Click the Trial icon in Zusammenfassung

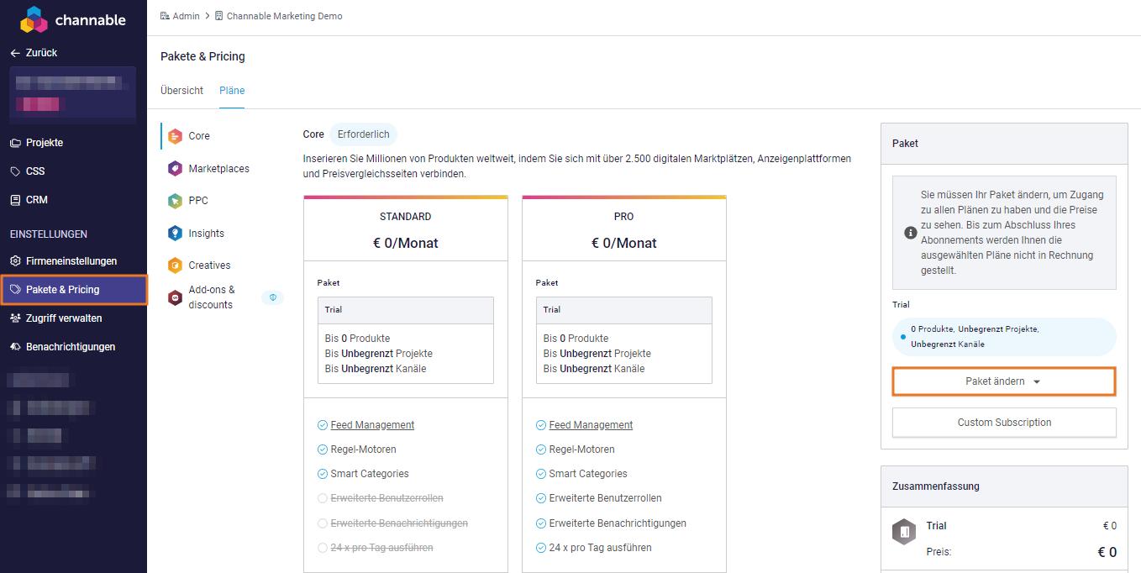[x=904, y=533]
